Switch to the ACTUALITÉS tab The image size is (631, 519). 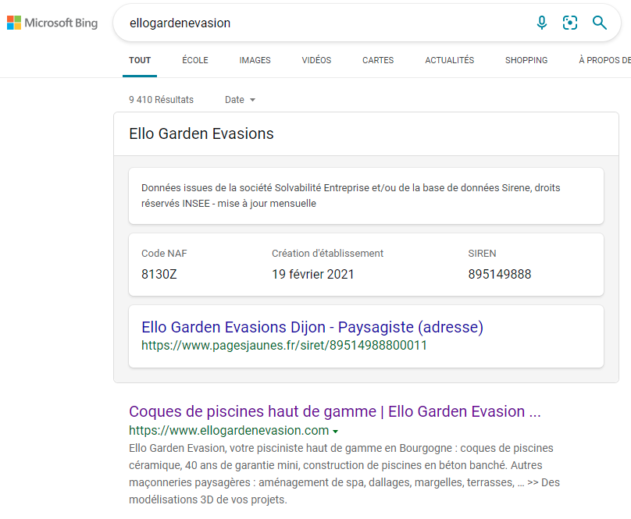[x=450, y=60]
